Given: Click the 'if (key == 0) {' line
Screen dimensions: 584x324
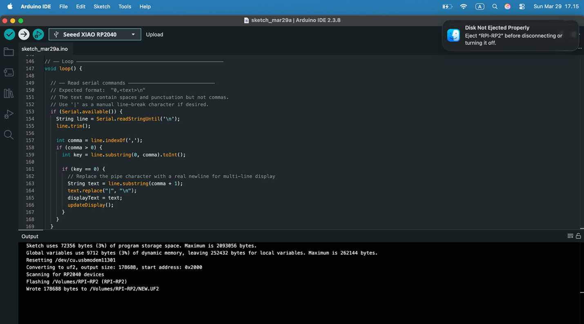Looking at the screenshot, I should pyautogui.click(x=83, y=169).
